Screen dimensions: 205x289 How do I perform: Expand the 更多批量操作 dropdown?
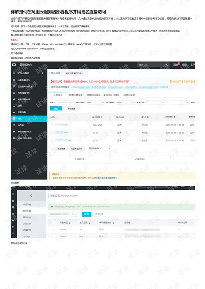click(x=100, y=148)
